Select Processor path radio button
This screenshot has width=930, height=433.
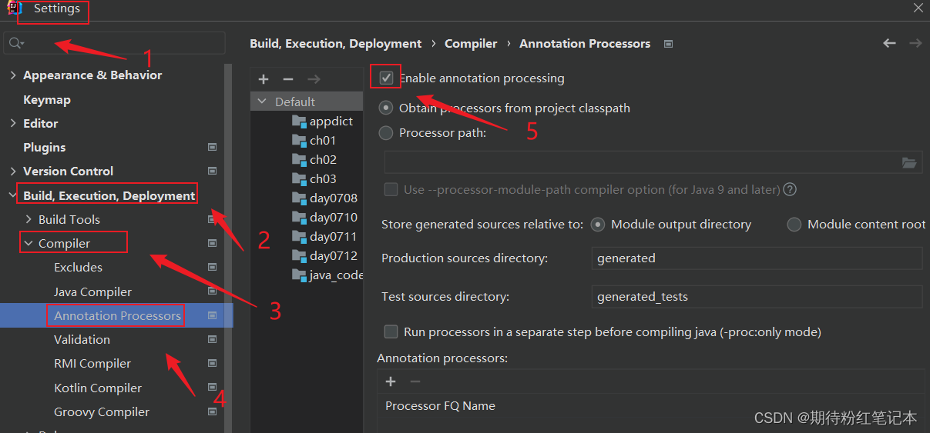pos(386,133)
